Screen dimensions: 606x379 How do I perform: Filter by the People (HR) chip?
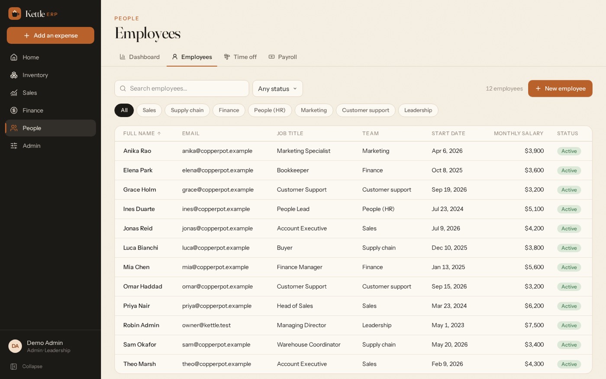coord(270,110)
